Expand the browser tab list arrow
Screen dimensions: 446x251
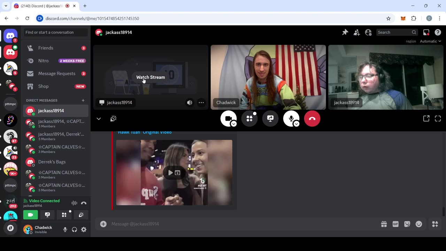pos(6,6)
